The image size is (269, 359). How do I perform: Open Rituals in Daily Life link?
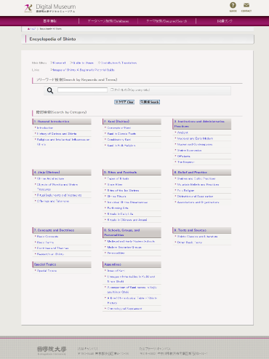point(120,214)
